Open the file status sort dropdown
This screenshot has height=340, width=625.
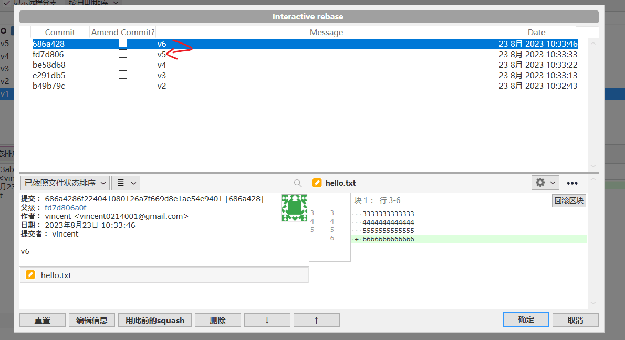65,183
